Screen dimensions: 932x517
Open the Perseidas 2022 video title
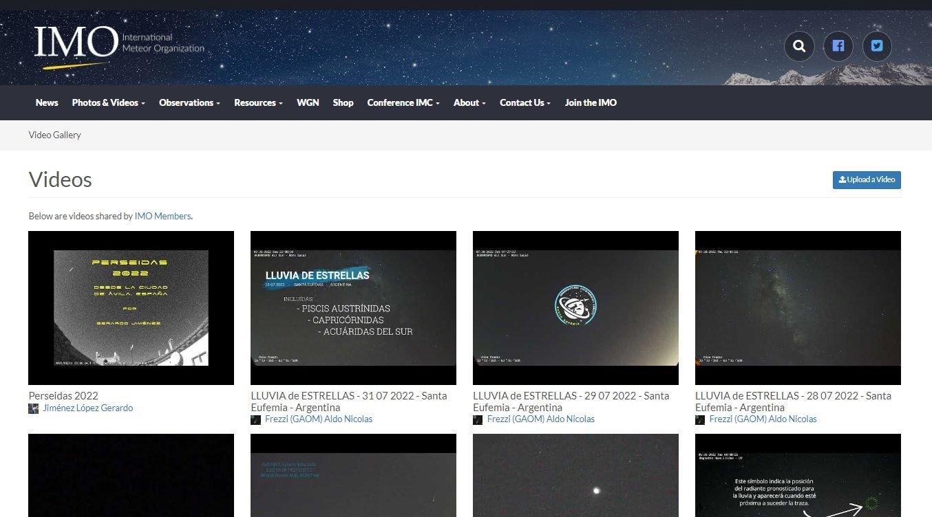(x=63, y=396)
